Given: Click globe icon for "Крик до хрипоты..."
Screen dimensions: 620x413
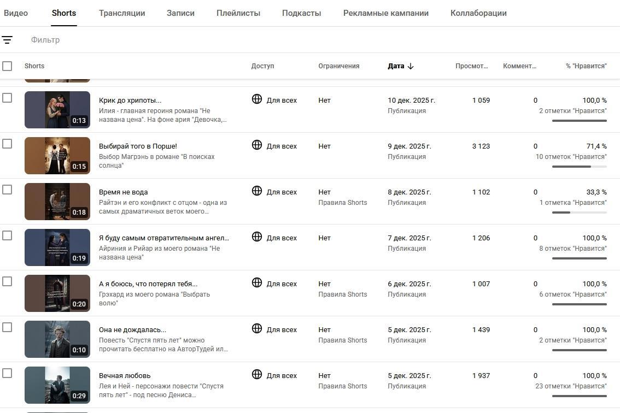Looking at the screenshot, I should [x=257, y=99].
